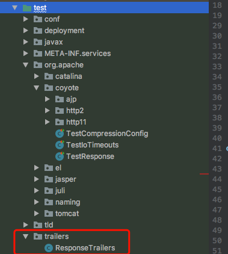Expand the http11 package arrow
Screen dimensions: 228x254
47,122
